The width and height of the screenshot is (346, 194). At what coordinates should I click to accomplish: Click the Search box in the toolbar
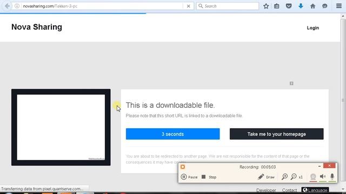[x=228, y=6]
